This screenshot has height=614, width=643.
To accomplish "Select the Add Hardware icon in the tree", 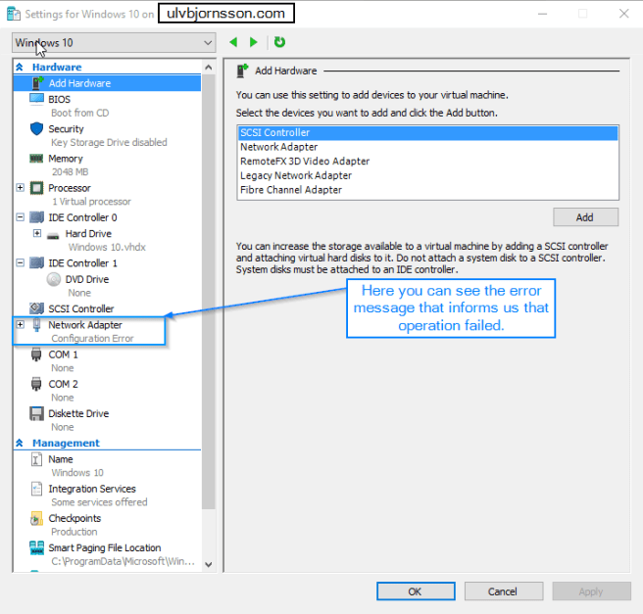I will point(37,83).
